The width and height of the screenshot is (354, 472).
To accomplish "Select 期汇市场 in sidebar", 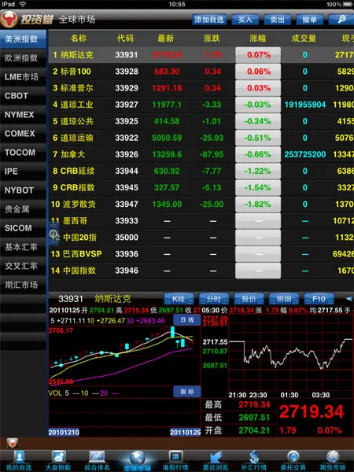I will [x=23, y=285].
